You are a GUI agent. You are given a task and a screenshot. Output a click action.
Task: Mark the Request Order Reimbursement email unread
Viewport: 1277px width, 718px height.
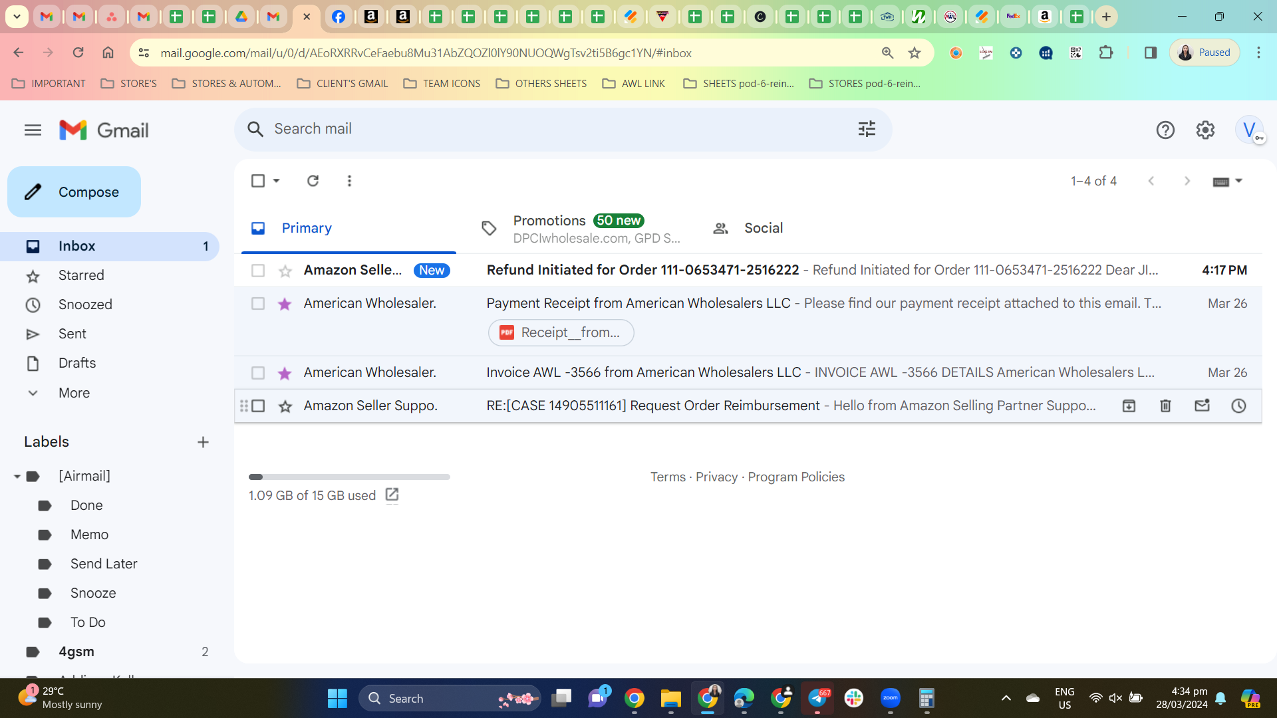coord(1202,406)
